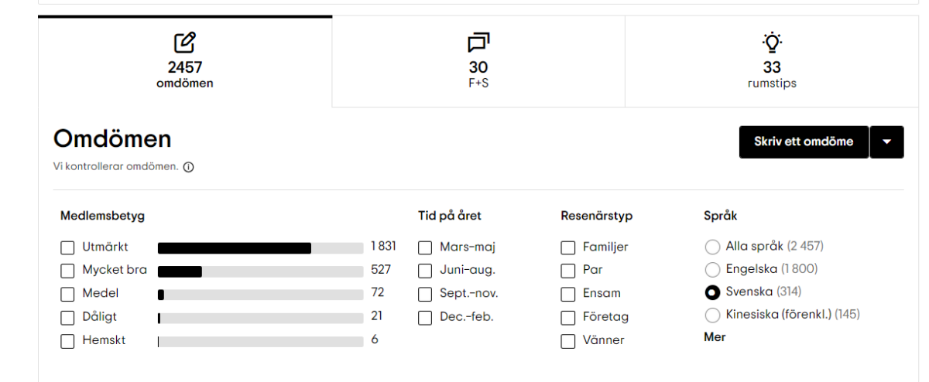
Task: Tick the Familjer traveler type checkbox
Action: (568, 248)
